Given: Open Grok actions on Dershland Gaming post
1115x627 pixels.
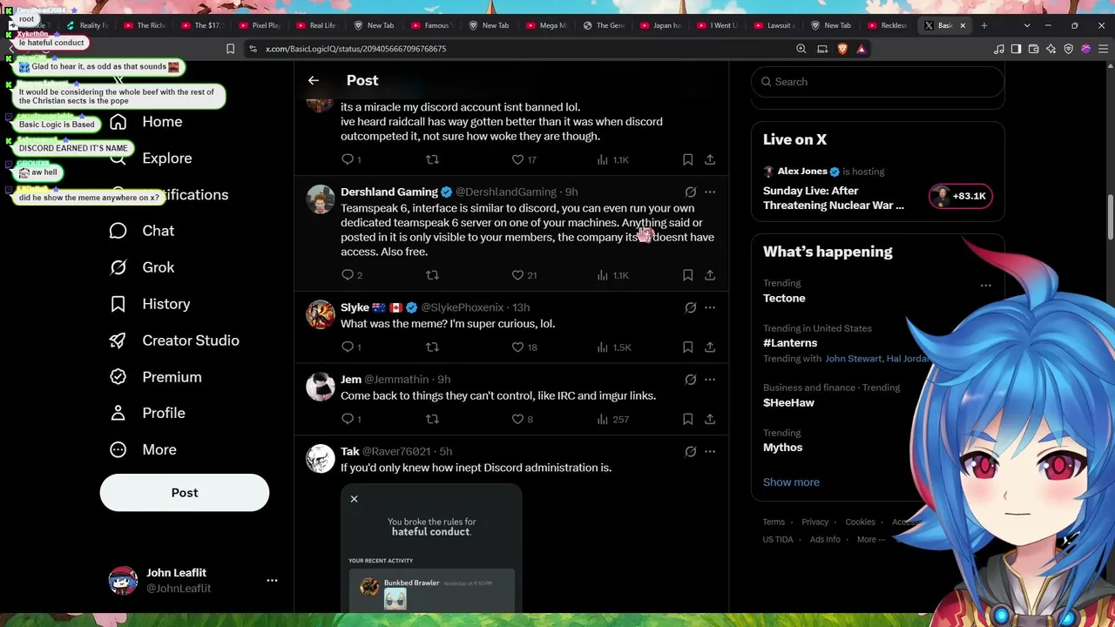Looking at the screenshot, I should (690, 192).
